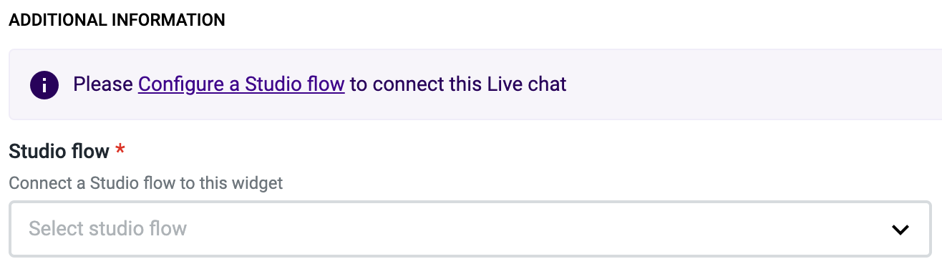
Task: Click the red required asterisk
Action: (x=120, y=149)
